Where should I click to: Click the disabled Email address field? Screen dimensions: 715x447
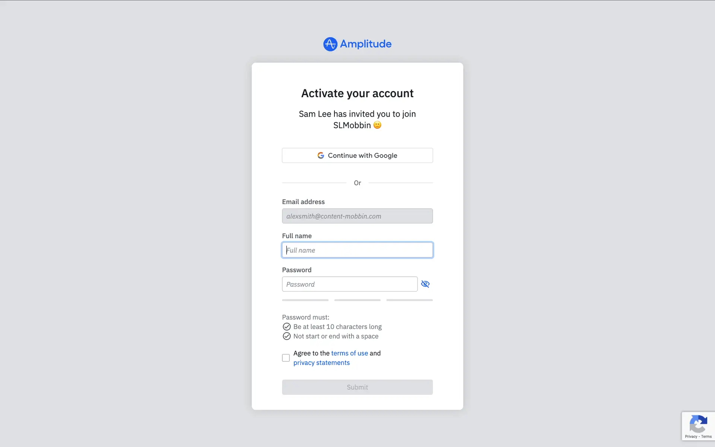[x=357, y=216]
